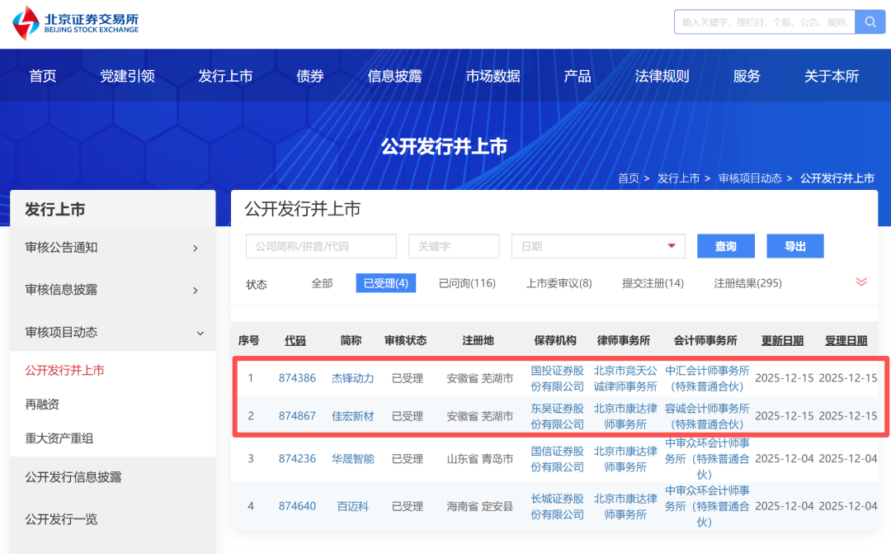Click the 查询 query button
This screenshot has height=554, width=891.
(x=725, y=245)
